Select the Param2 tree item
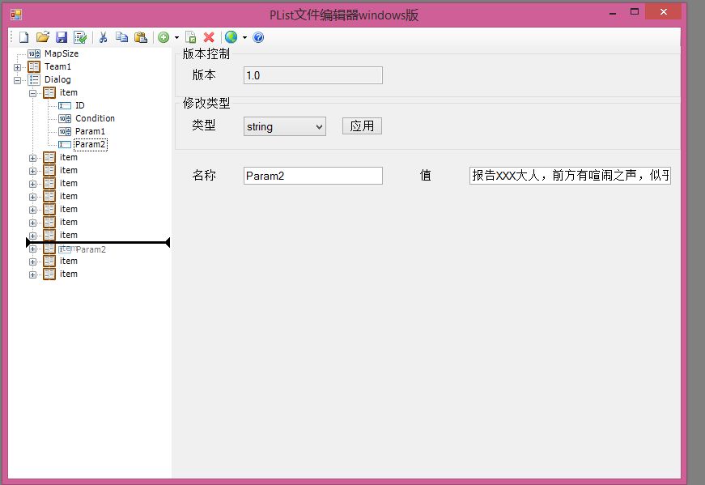Image resolution: width=705 pixels, height=485 pixels. 89,144
